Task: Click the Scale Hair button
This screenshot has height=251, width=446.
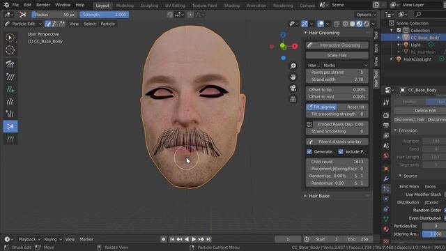Action: click(x=337, y=55)
